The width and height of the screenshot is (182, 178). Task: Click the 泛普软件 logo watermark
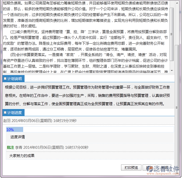[166, 168]
